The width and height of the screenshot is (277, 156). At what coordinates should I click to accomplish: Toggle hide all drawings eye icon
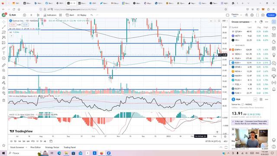[x=4, y=93]
